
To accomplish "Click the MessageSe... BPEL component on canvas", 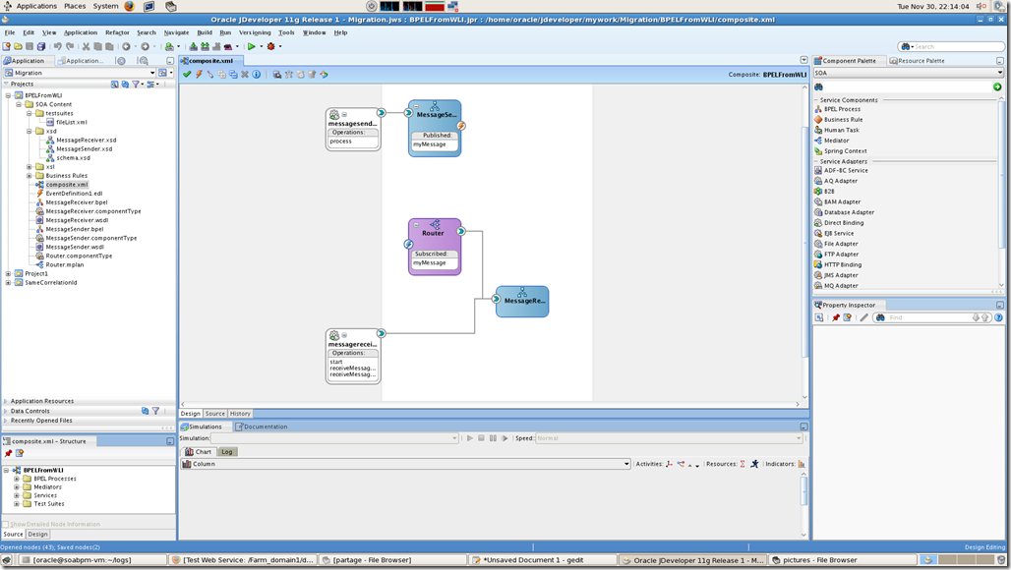I will [435, 128].
